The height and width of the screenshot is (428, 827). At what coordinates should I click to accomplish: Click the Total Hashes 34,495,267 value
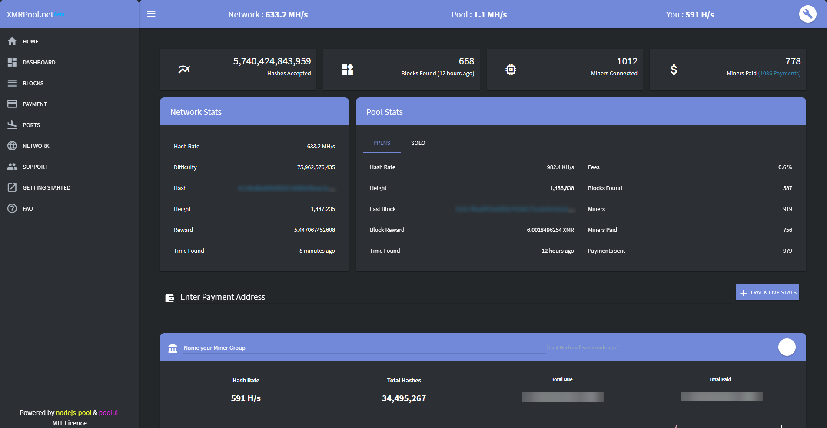click(x=404, y=398)
